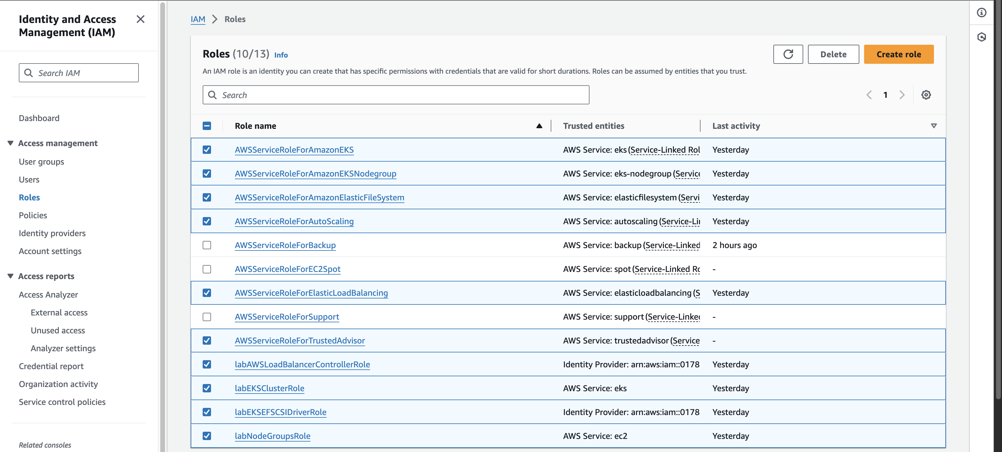Open AWSServiceRoleForEC2Spot role link
Viewport: 1002px width, 452px height.
pos(287,269)
